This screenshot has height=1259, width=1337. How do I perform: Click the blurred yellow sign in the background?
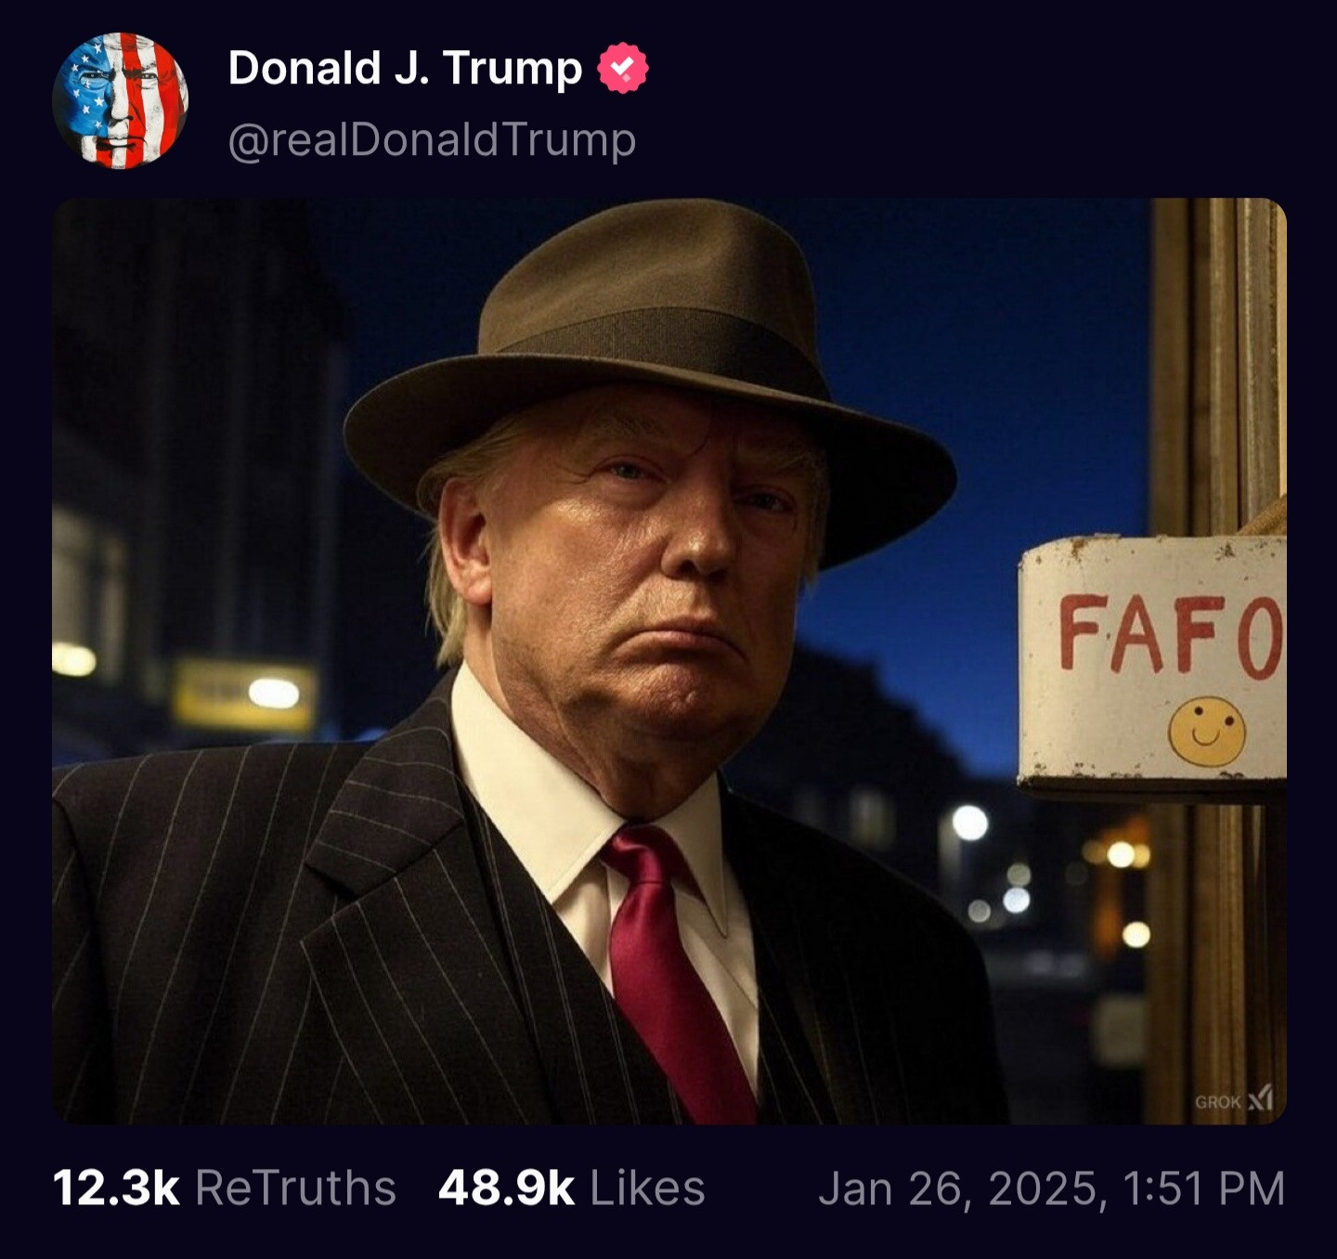[243, 694]
